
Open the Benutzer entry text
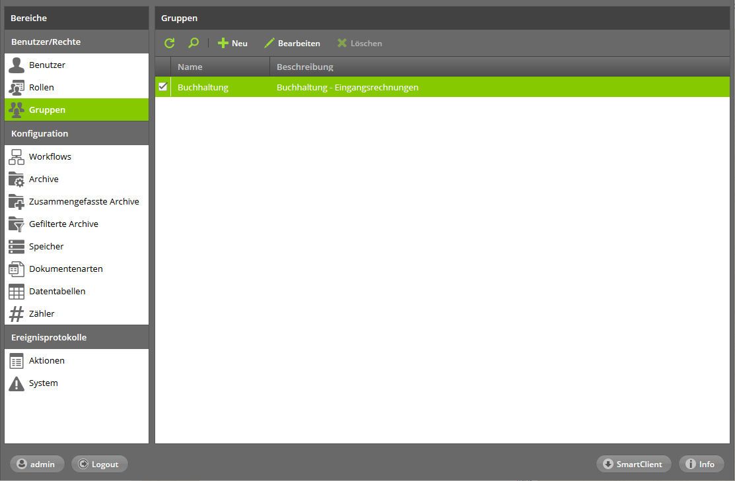click(x=47, y=65)
